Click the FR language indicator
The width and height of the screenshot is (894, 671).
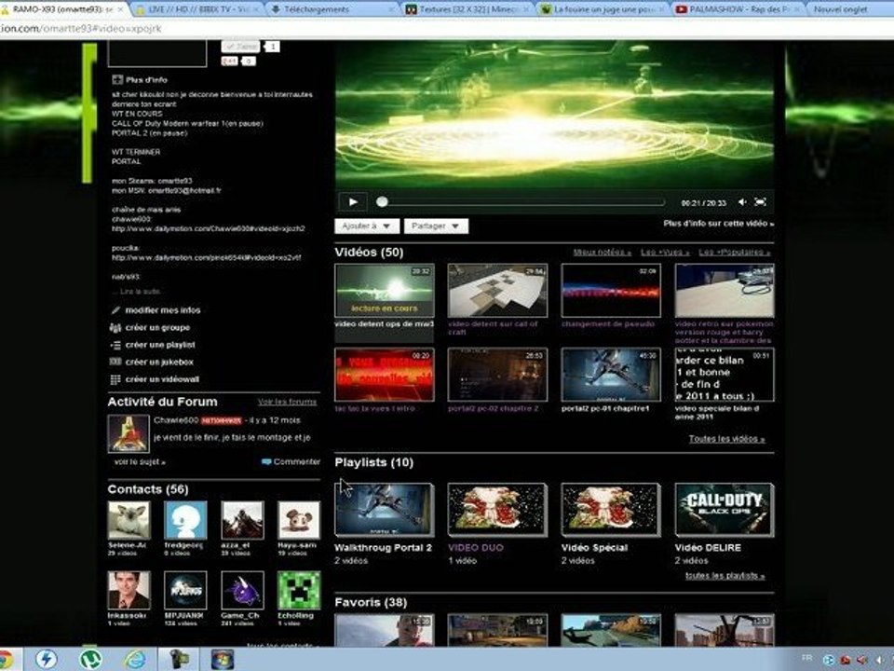coord(806,658)
